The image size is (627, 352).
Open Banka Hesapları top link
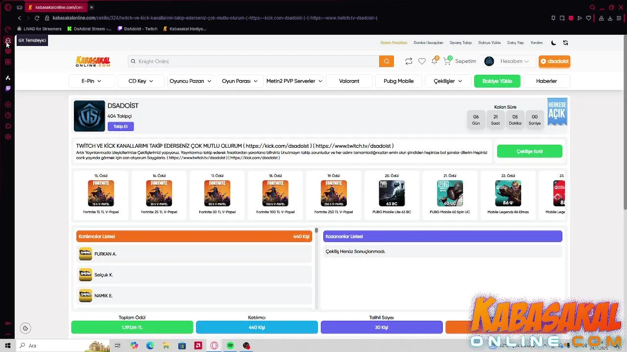(x=428, y=43)
